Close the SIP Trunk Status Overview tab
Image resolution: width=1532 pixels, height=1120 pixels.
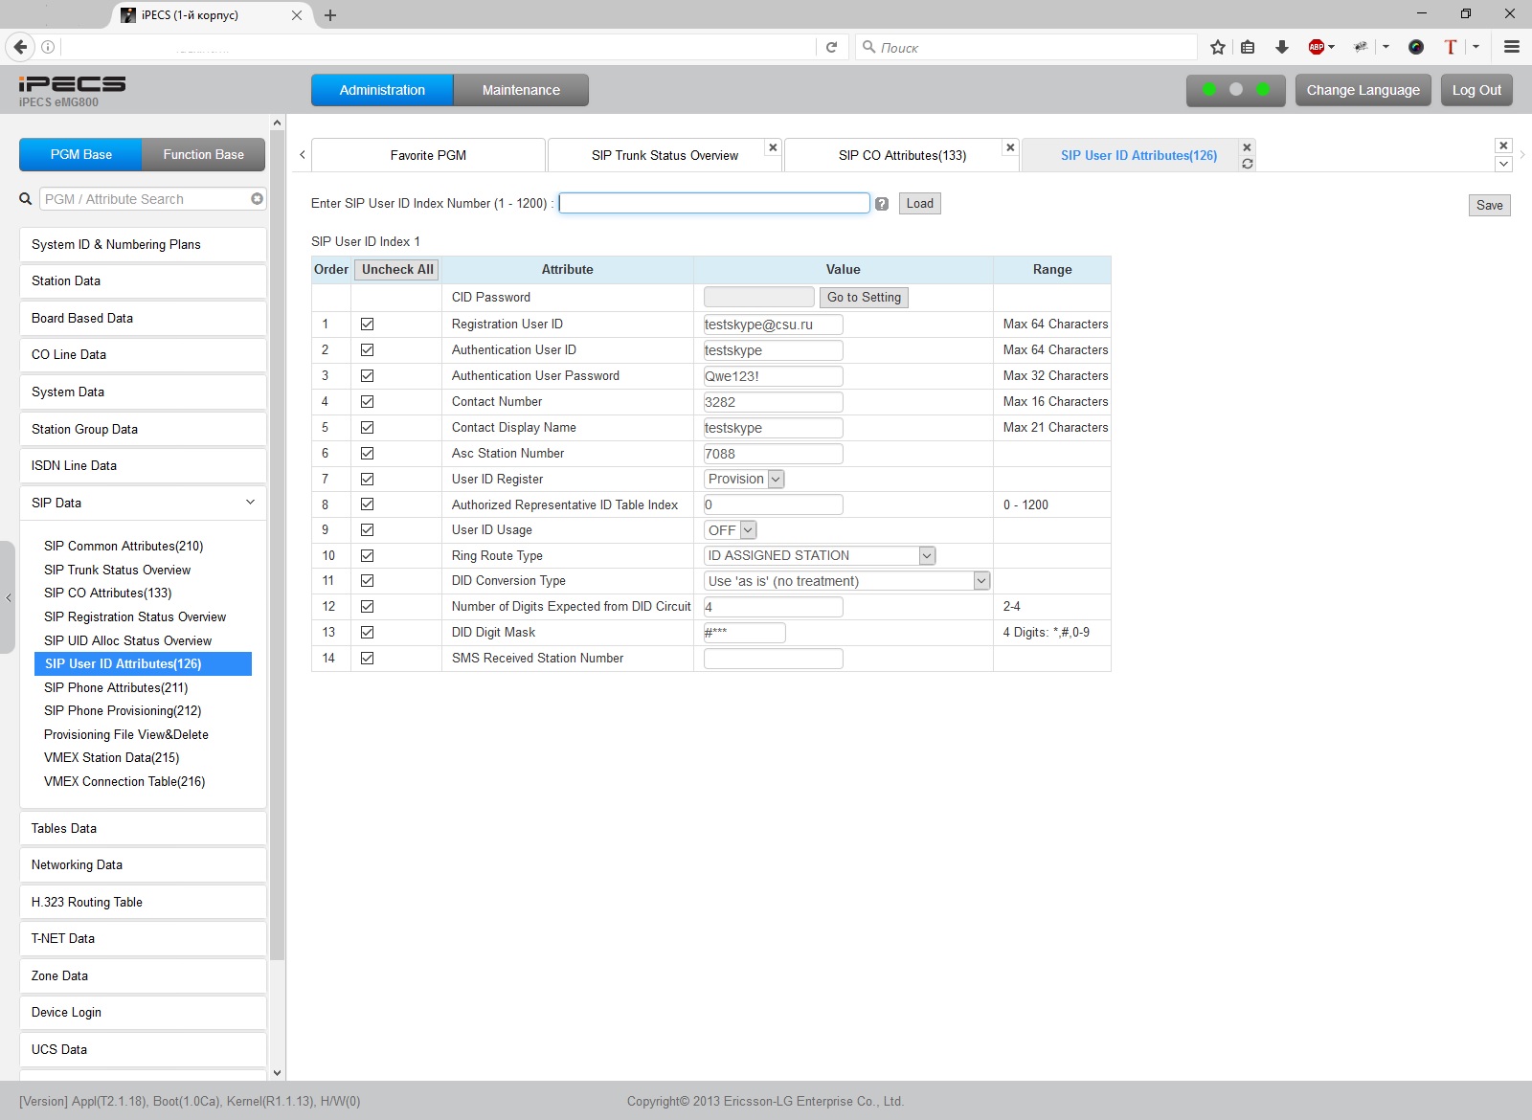pyautogui.click(x=773, y=147)
